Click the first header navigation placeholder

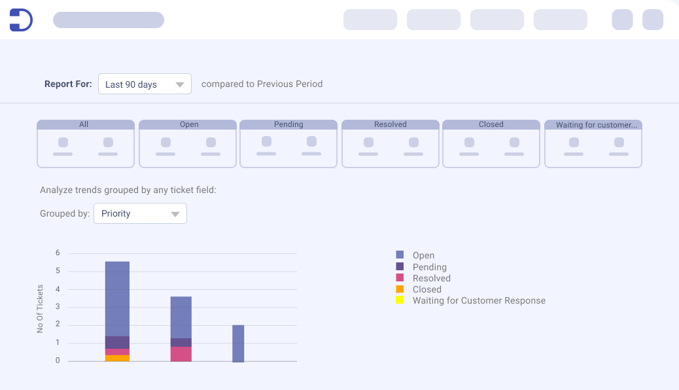pos(370,20)
